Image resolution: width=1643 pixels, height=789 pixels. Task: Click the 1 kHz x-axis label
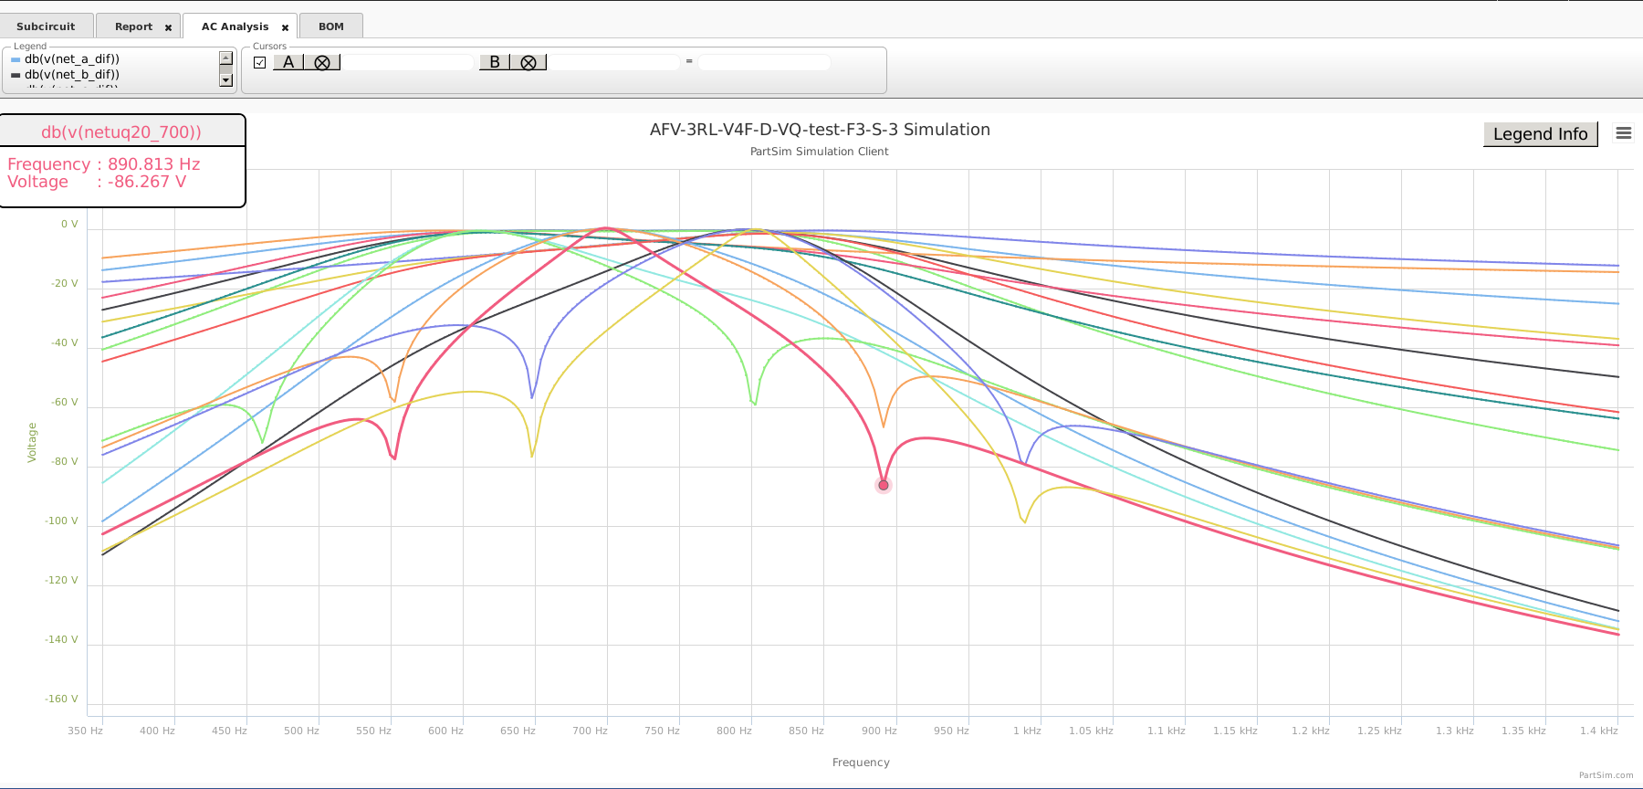pos(1027,731)
